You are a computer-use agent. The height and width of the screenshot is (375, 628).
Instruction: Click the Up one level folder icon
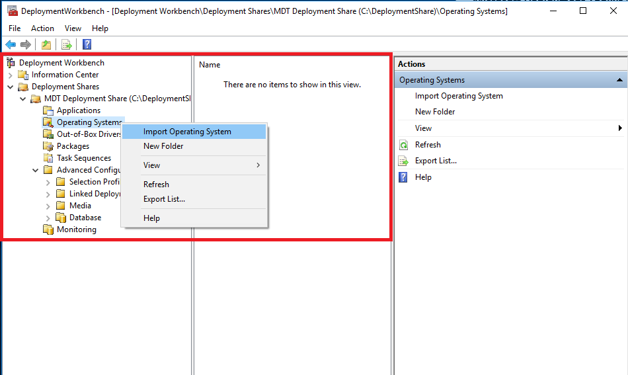(46, 44)
